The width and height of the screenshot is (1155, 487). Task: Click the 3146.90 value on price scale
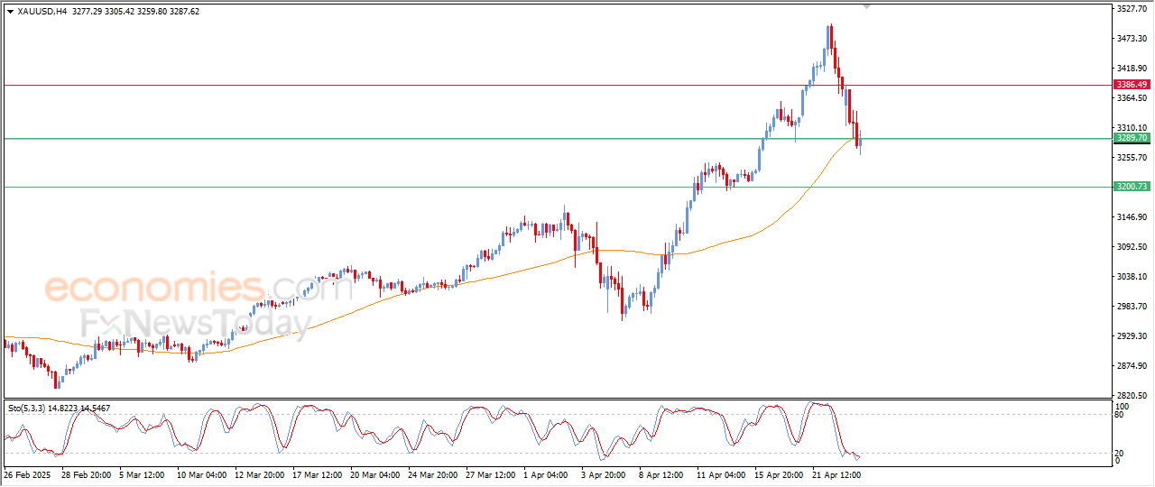(x=1131, y=217)
